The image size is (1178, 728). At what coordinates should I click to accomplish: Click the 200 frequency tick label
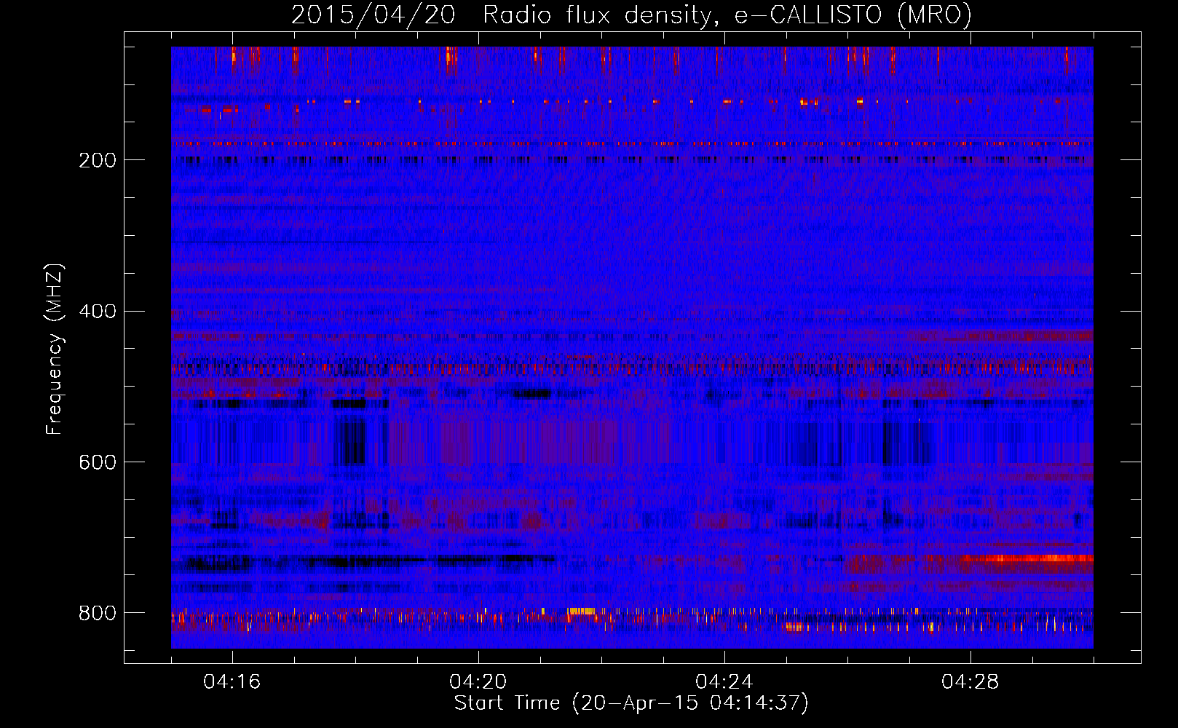[98, 160]
